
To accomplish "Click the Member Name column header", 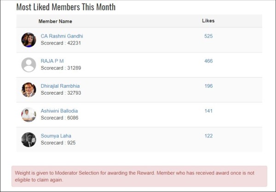I will click(x=55, y=21).
